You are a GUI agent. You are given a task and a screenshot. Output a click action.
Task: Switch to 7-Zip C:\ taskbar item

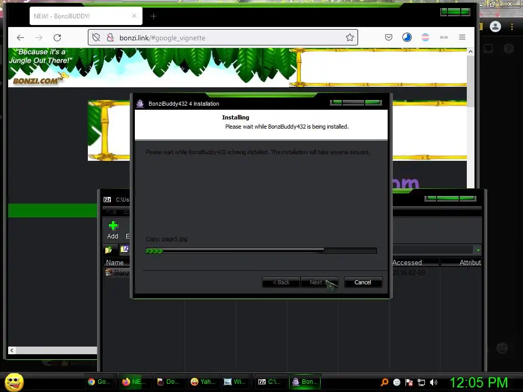[270, 382]
